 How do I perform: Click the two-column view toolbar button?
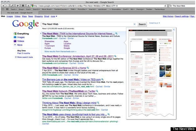(23, 6)
